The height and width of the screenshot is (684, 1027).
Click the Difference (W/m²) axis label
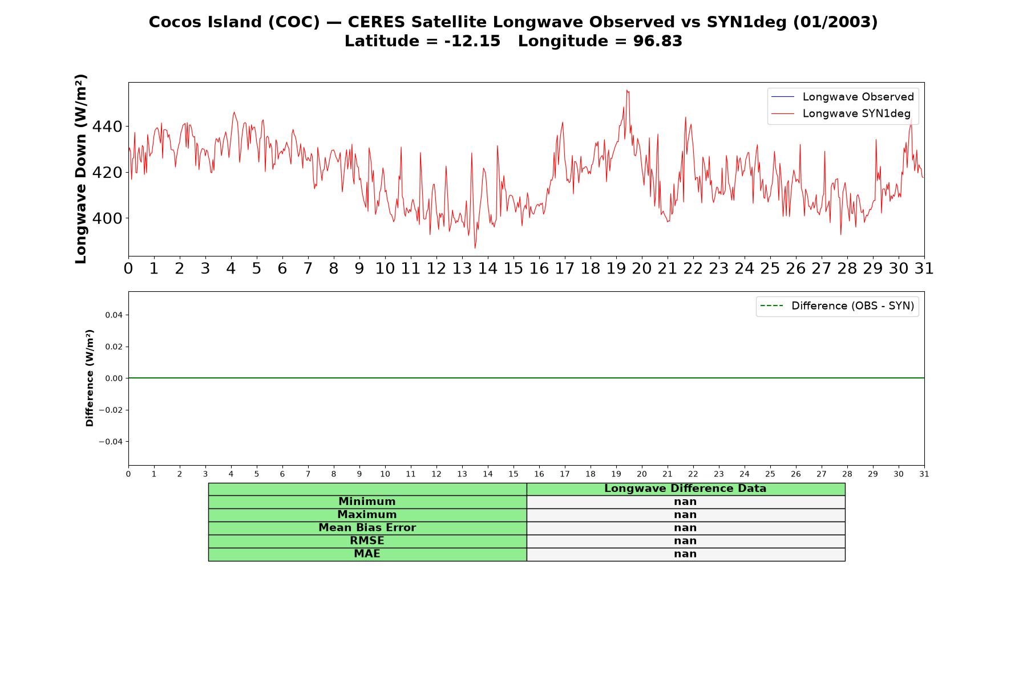coord(90,378)
